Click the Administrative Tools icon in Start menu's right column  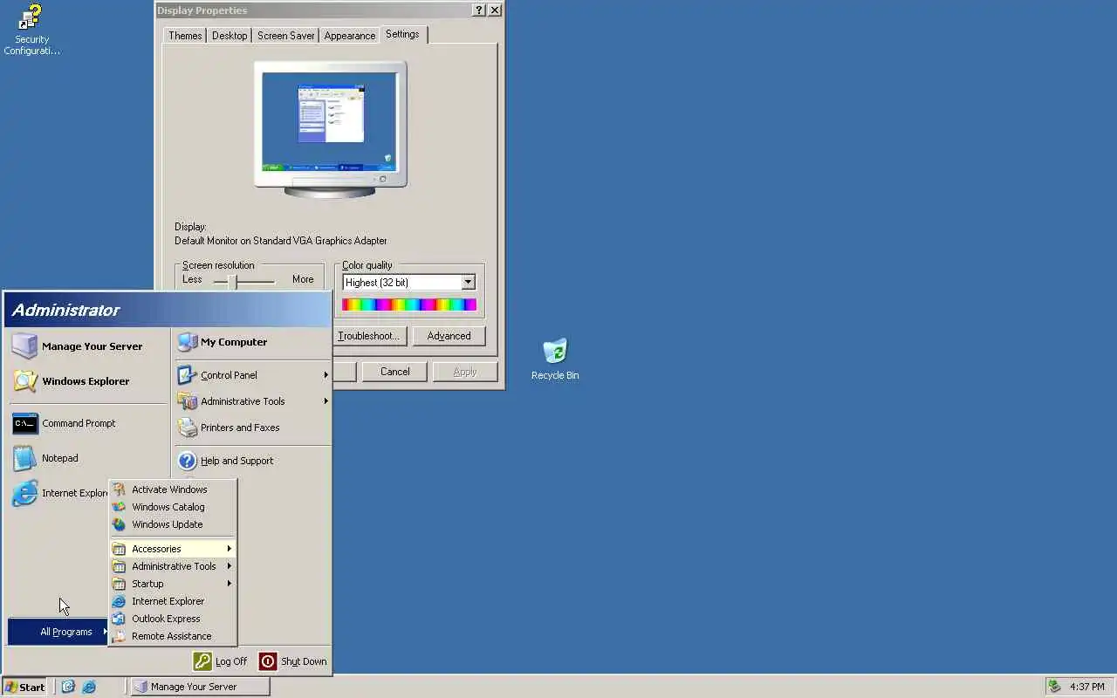coord(187,401)
